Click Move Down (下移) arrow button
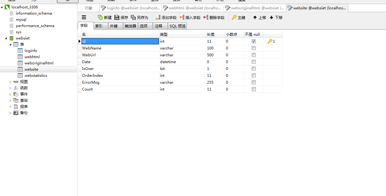Image resolution: width=386 pixels, height=196 pixels. tap(276, 17)
